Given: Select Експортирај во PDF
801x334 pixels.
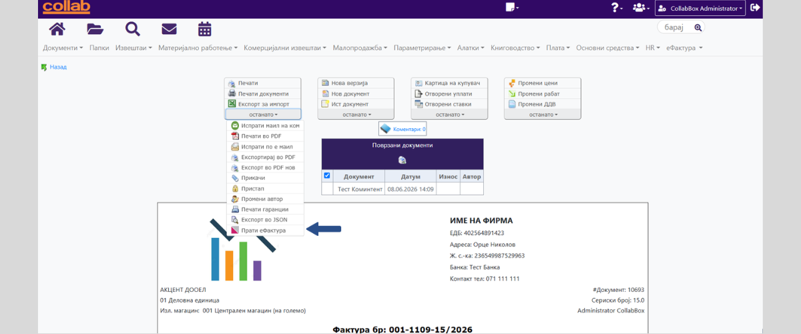Looking at the screenshot, I should point(265,157).
